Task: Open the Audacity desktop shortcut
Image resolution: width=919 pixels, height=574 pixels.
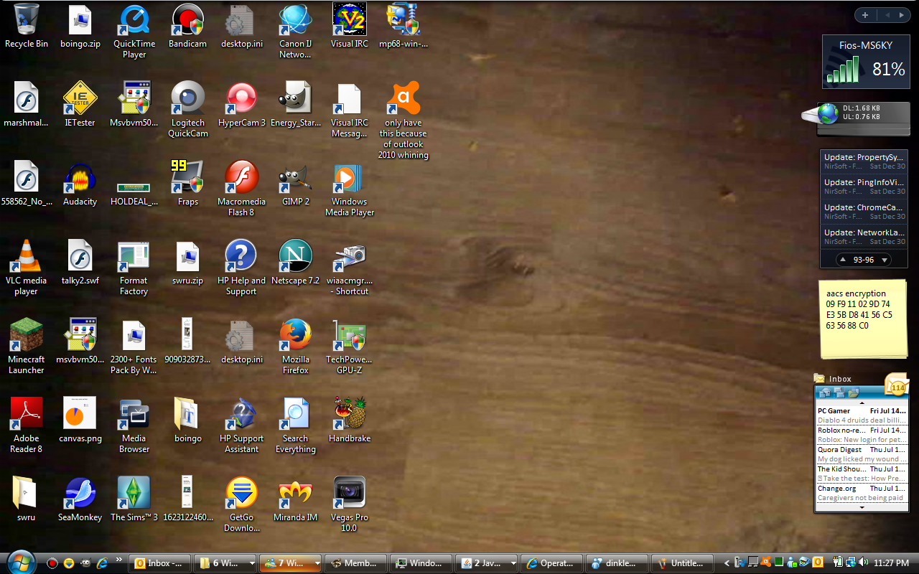Action: (x=80, y=181)
